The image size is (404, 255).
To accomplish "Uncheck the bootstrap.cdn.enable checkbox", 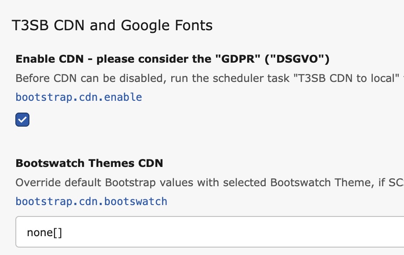I will click(22, 120).
